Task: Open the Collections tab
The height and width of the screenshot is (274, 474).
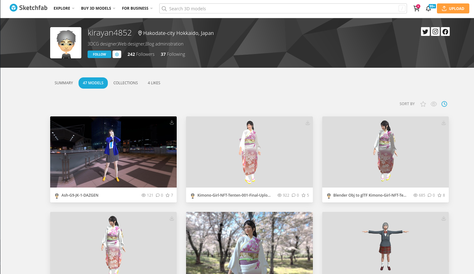Action: click(x=126, y=83)
